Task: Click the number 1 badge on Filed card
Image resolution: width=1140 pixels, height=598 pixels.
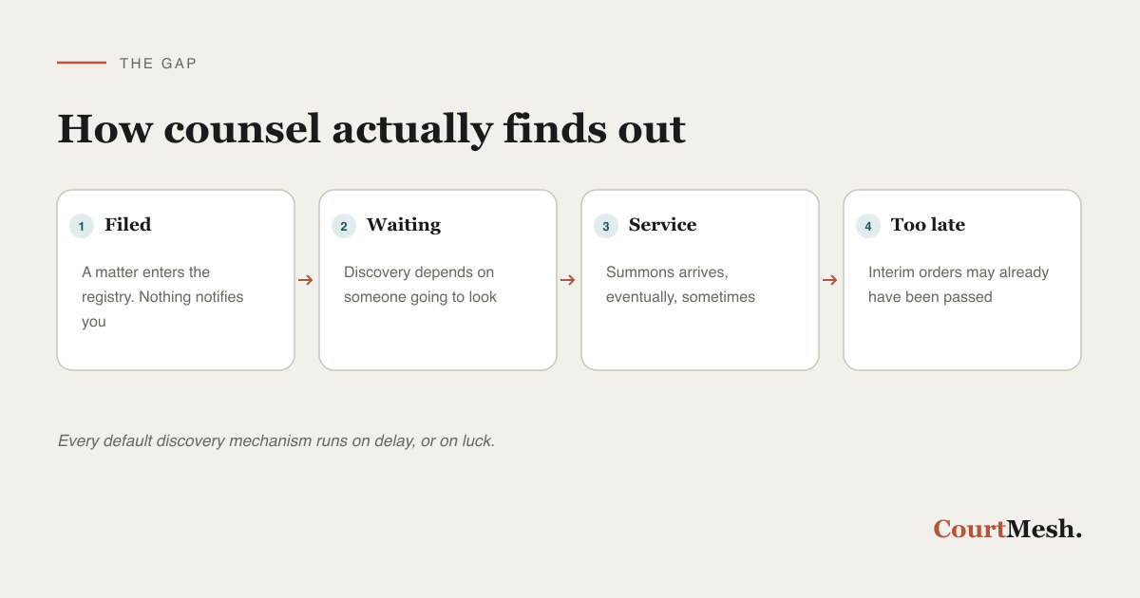Action: coord(82,226)
